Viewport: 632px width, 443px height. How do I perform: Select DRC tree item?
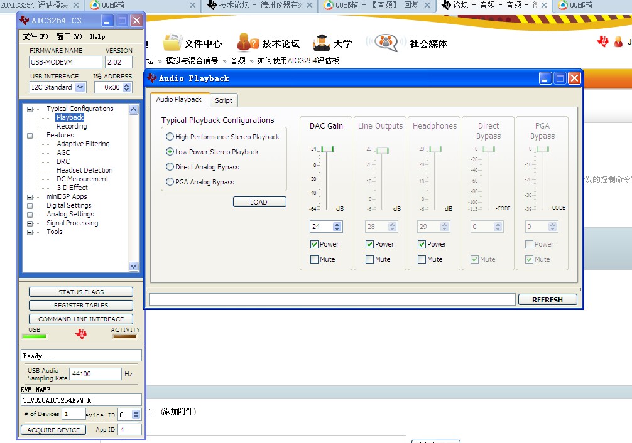(63, 161)
